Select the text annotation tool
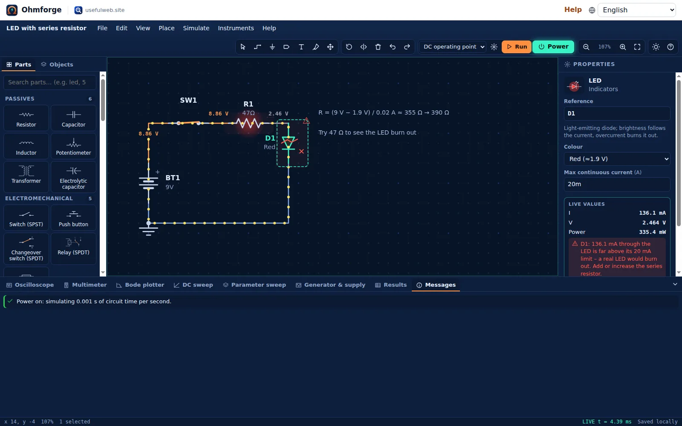This screenshot has height=426, width=682. pyautogui.click(x=301, y=47)
